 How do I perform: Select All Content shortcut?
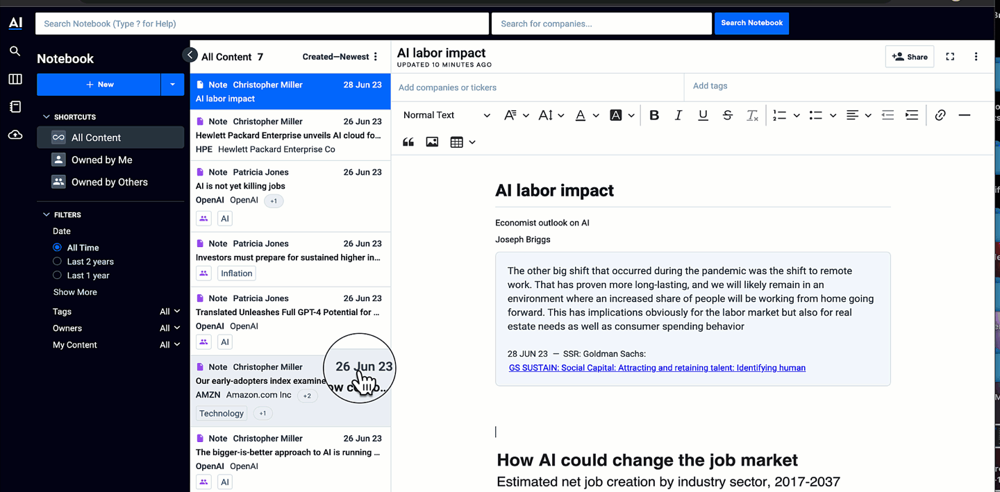click(x=110, y=137)
